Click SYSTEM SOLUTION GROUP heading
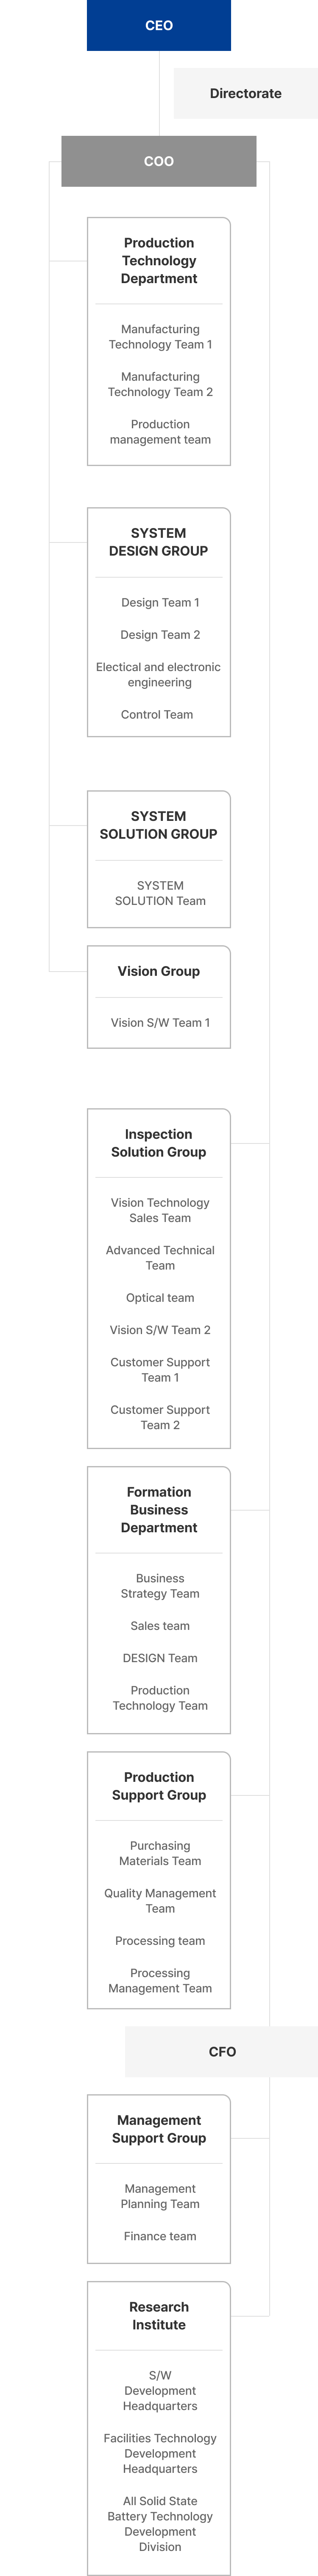The height and width of the screenshot is (2576, 318). coord(159,825)
